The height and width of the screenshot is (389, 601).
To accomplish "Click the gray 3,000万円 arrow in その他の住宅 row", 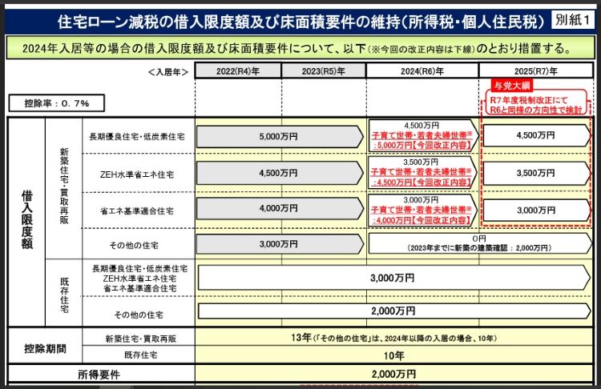I will [280, 244].
